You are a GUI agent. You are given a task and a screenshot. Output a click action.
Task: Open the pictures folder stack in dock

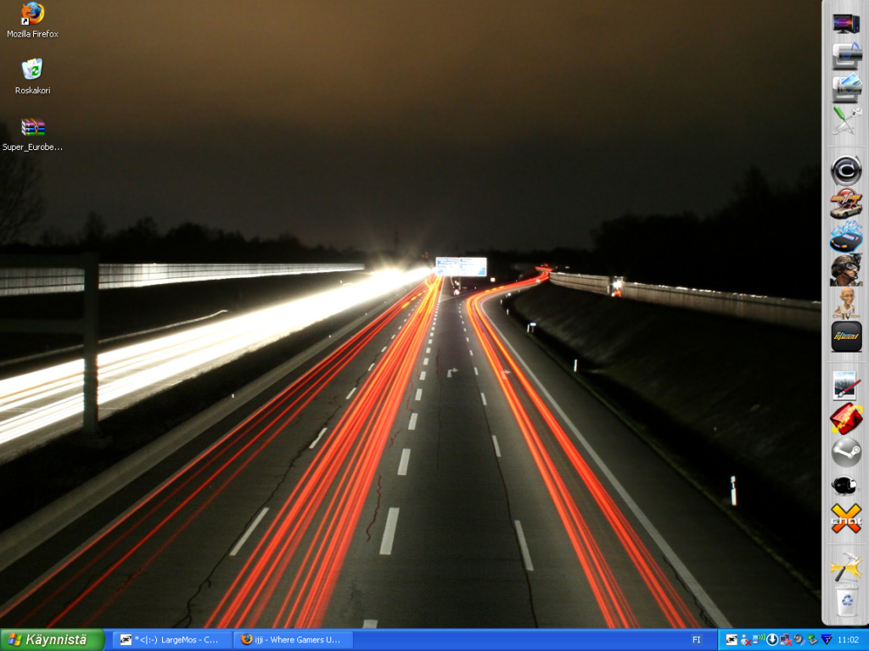click(846, 87)
